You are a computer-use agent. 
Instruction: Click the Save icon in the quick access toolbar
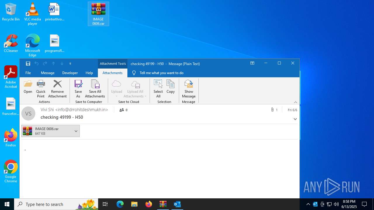pyautogui.click(x=28, y=64)
